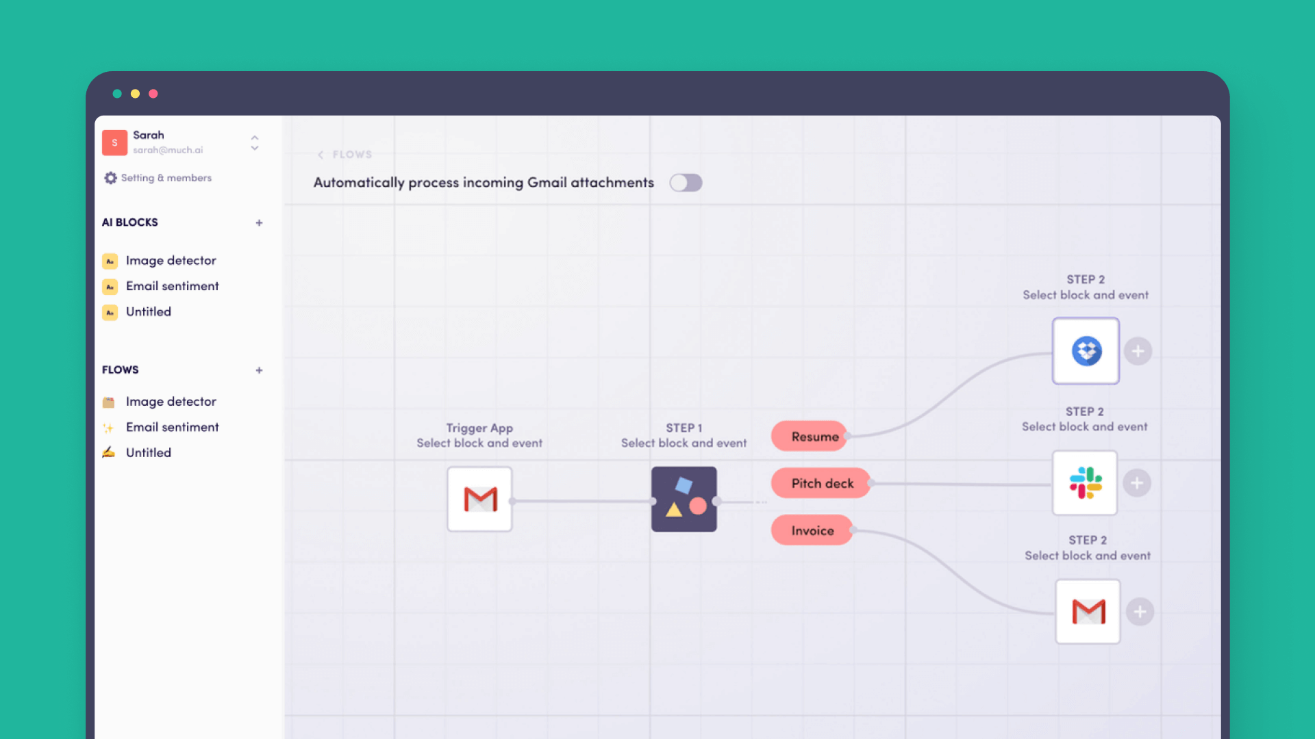Select the Pitch deck classifier tag

coord(820,482)
